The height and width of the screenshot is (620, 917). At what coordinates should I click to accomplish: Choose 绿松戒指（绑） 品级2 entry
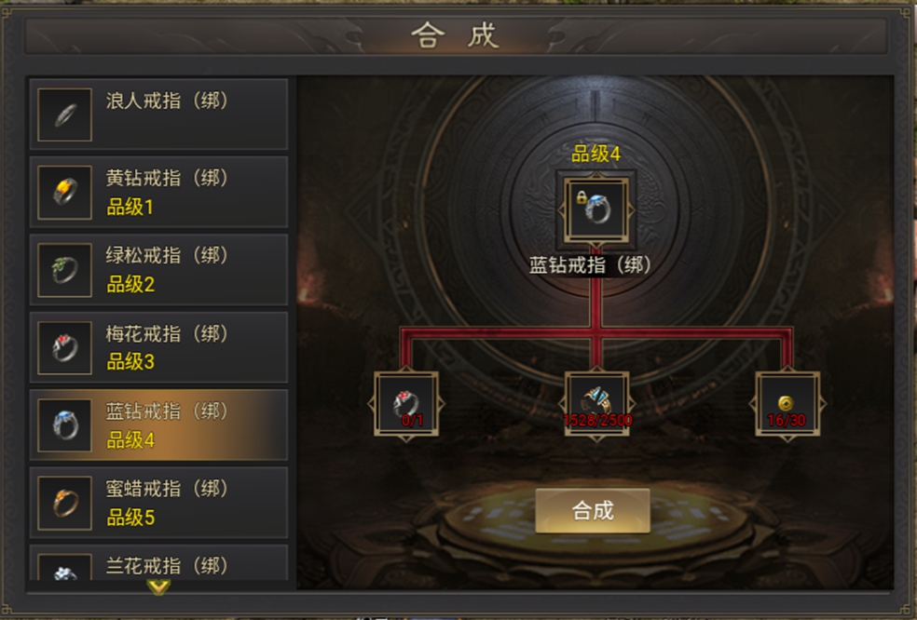click(x=158, y=269)
